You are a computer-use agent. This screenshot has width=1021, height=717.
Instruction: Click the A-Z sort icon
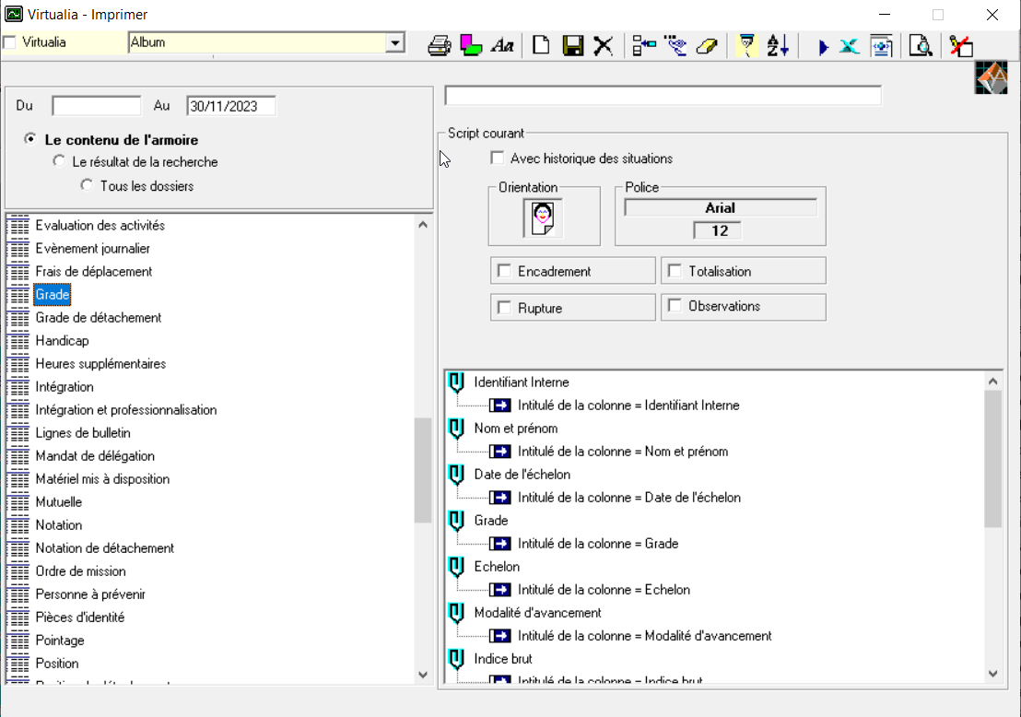[x=778, y=45]
